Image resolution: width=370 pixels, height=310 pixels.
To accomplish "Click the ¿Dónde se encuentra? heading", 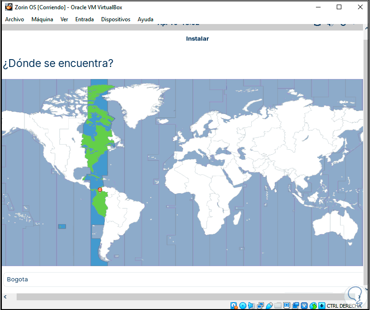I will (58, 63).
